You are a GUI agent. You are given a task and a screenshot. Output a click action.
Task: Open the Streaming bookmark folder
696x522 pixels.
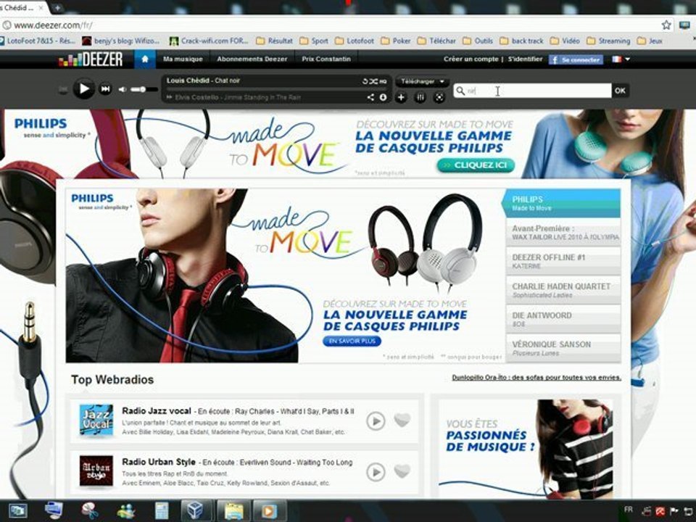608,41
